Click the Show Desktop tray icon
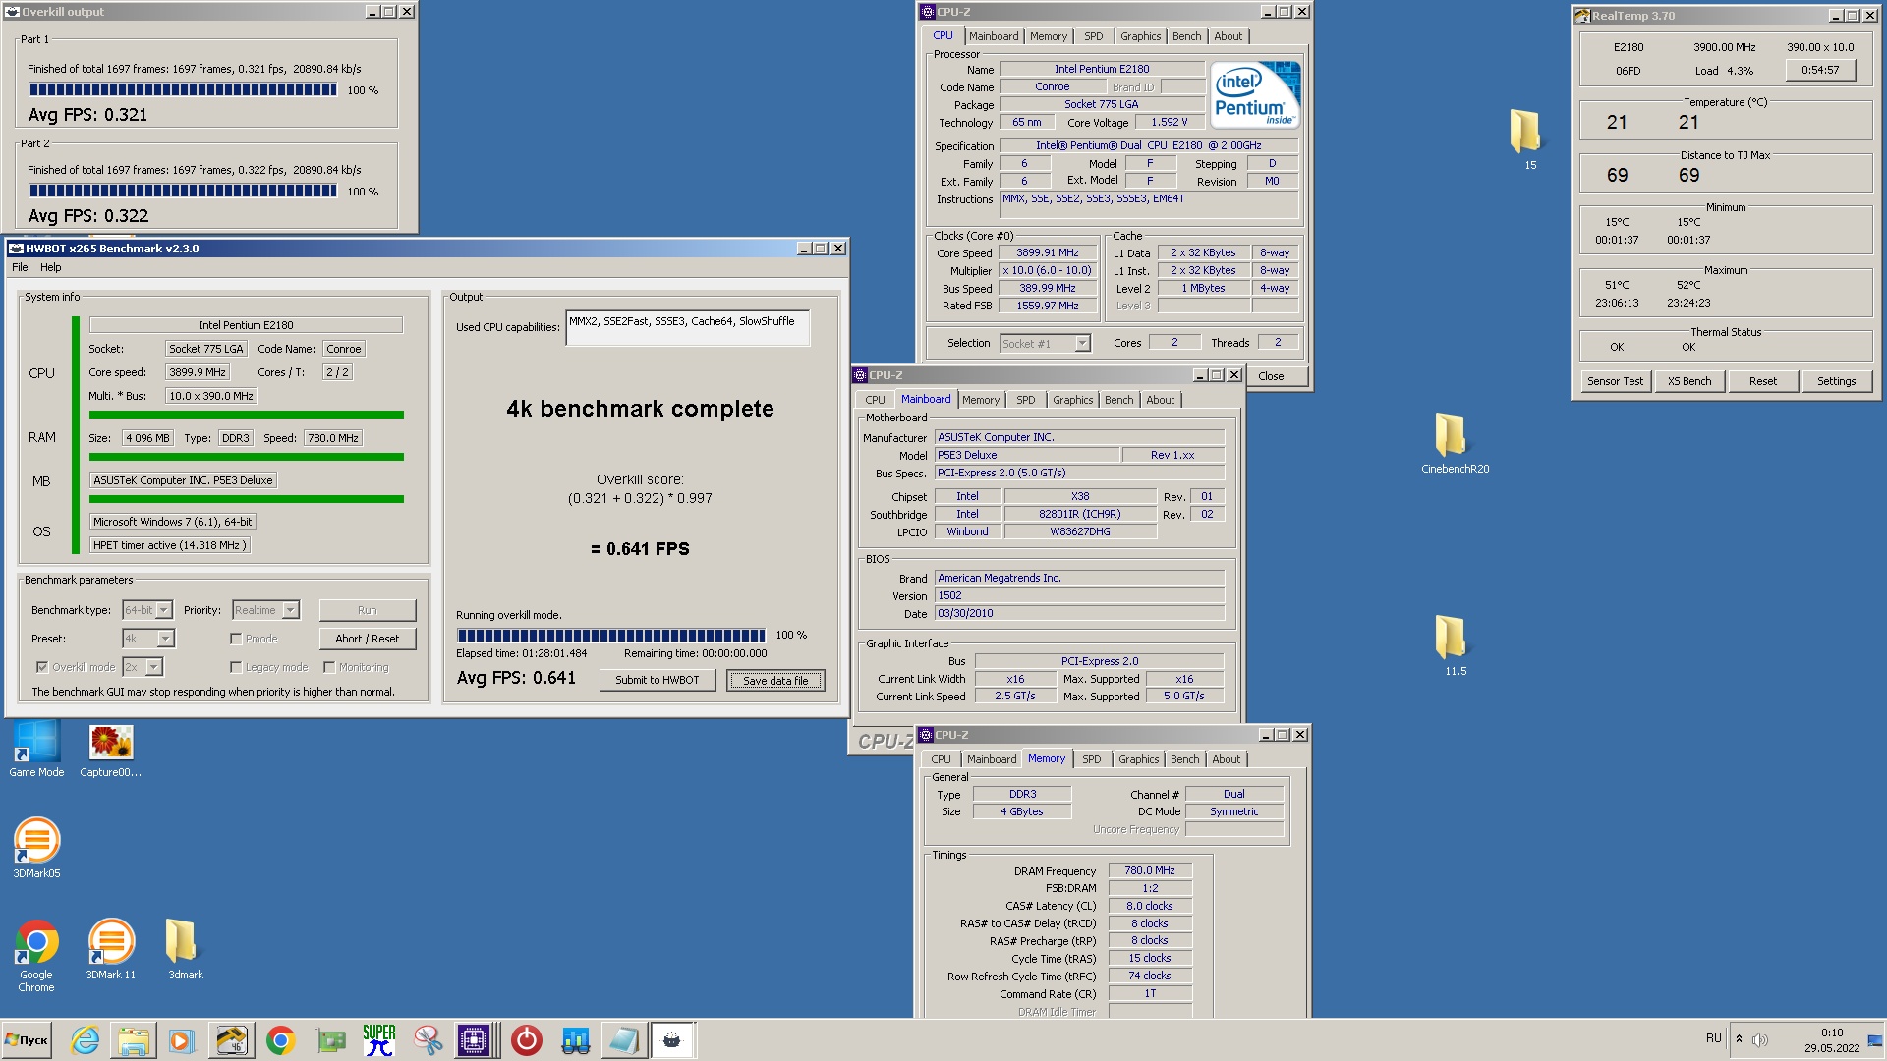This screenshot has width=1887, height=1061. (1875, 1040)
